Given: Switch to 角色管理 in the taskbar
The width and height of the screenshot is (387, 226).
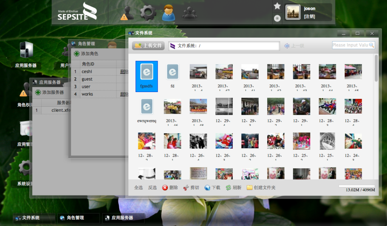Looking at the screenshot, I should coord(78,218).
